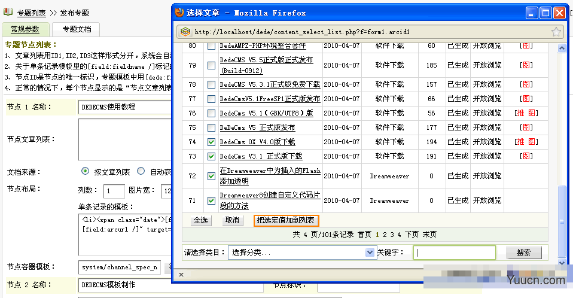573x298 pixels.
Task: Go to the 下页 pagination link
Action: click(x=412, y=235)
